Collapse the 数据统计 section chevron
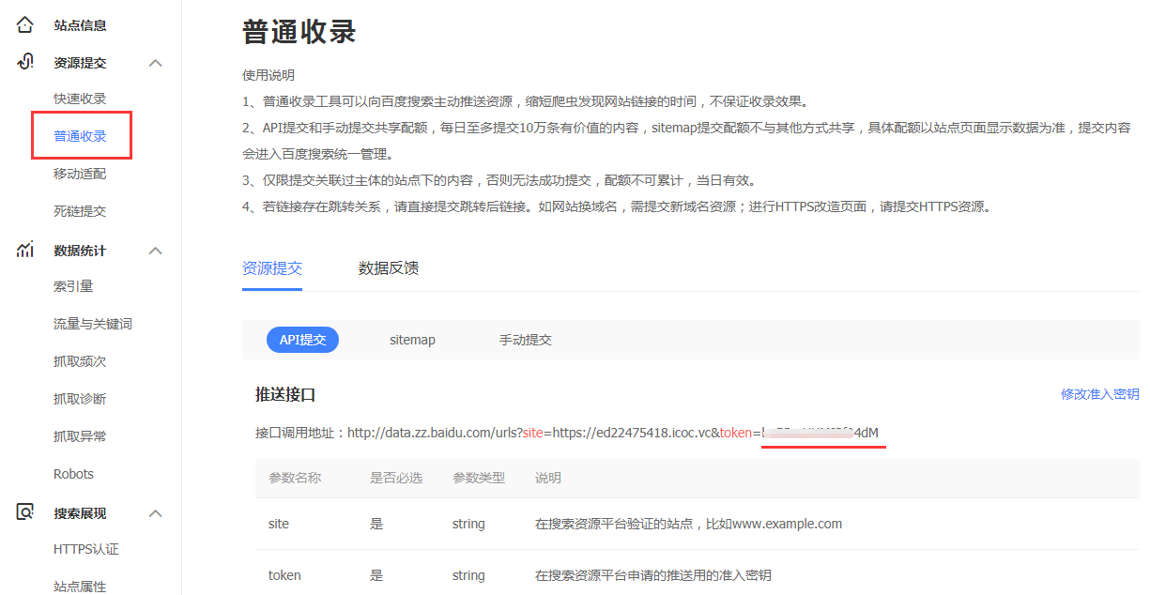 [156, 251]
